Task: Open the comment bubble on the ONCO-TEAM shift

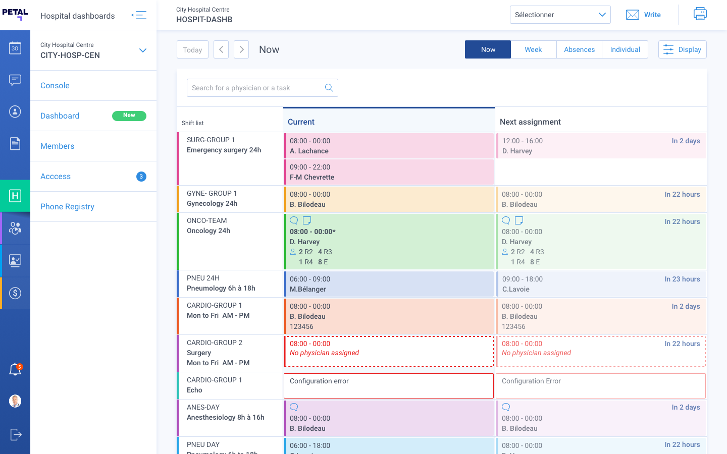Action: point(294,220)
